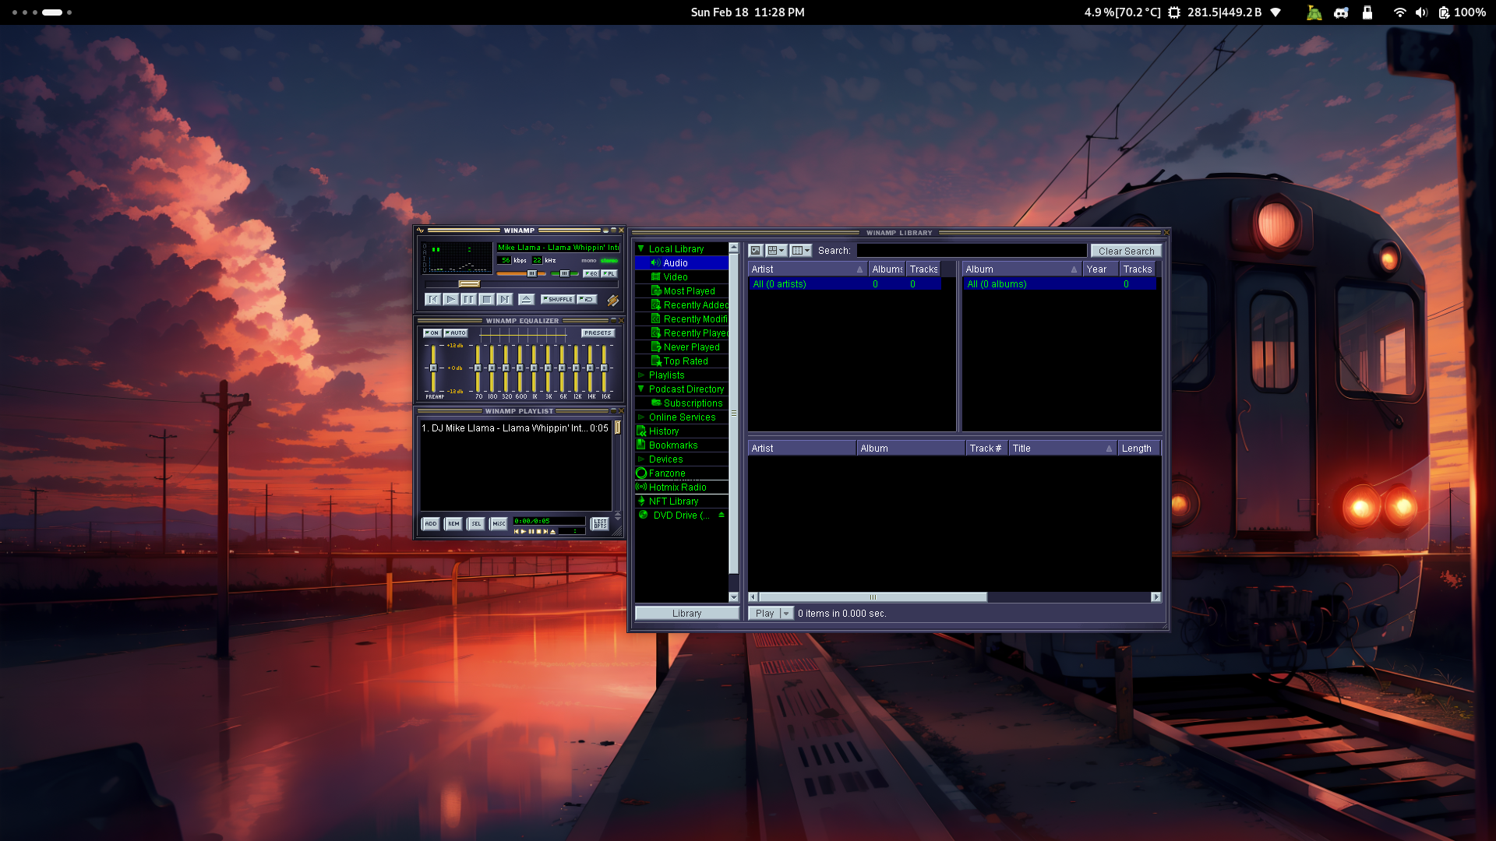Click in the library Search field

(971, 251)
